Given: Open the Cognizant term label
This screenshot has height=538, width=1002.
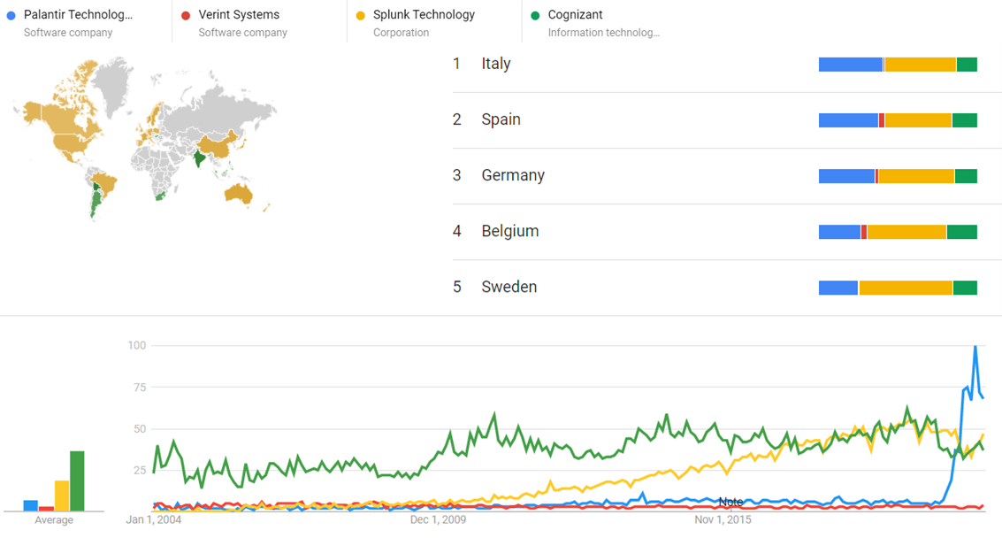Looking at the screenshot, I should 575,15.
